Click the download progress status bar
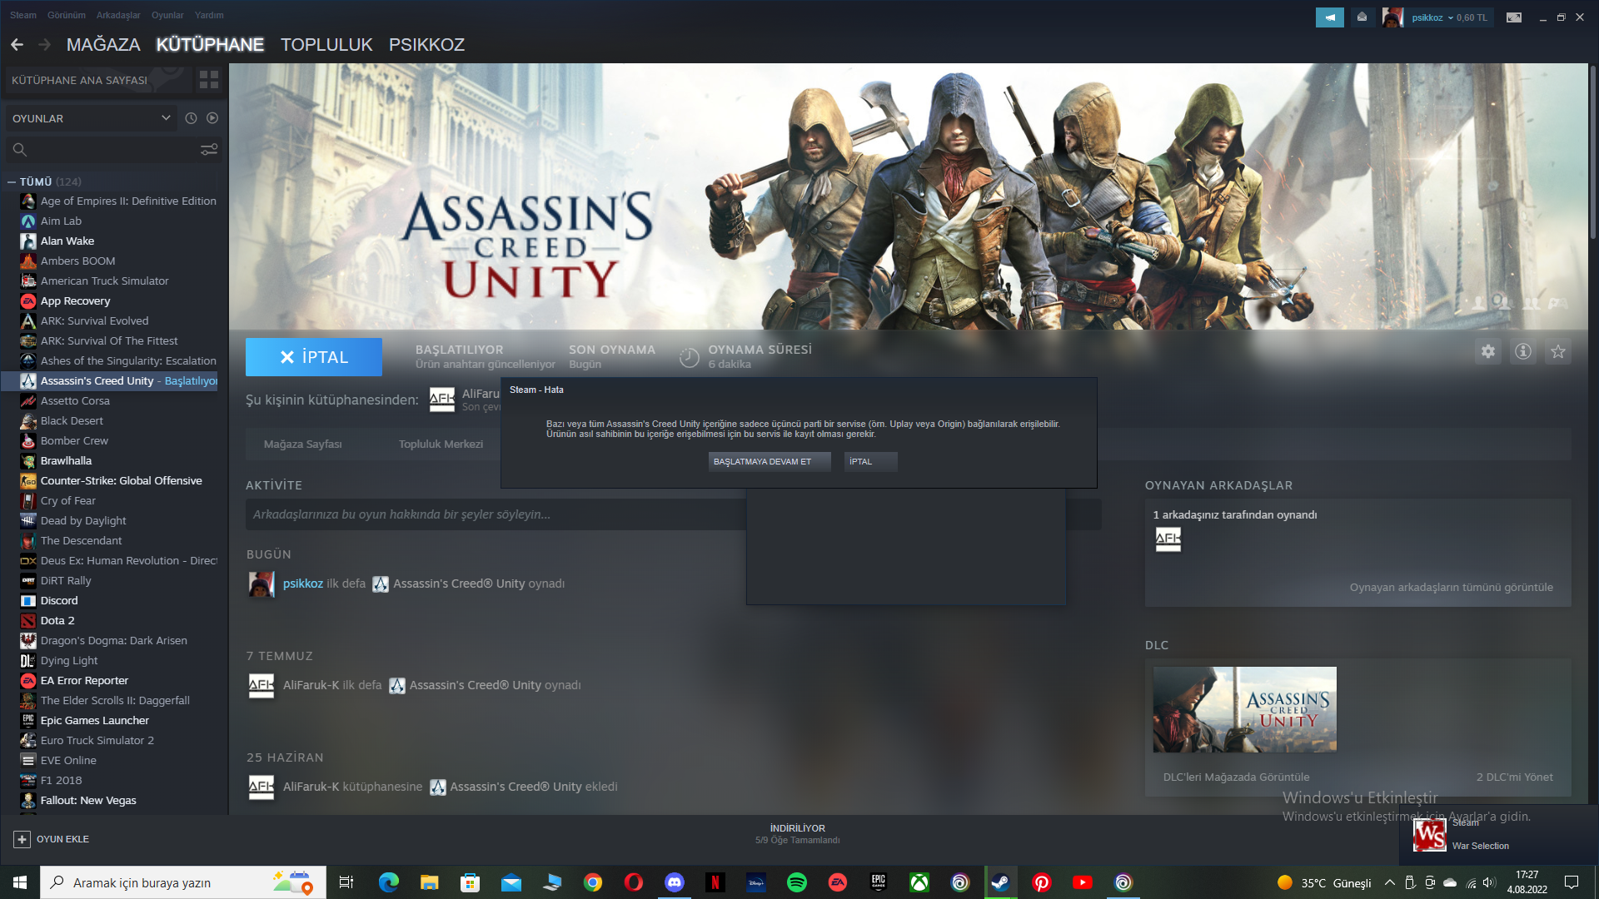The image size is (1599, 899). pyautogui.click(x=797, y=834)
